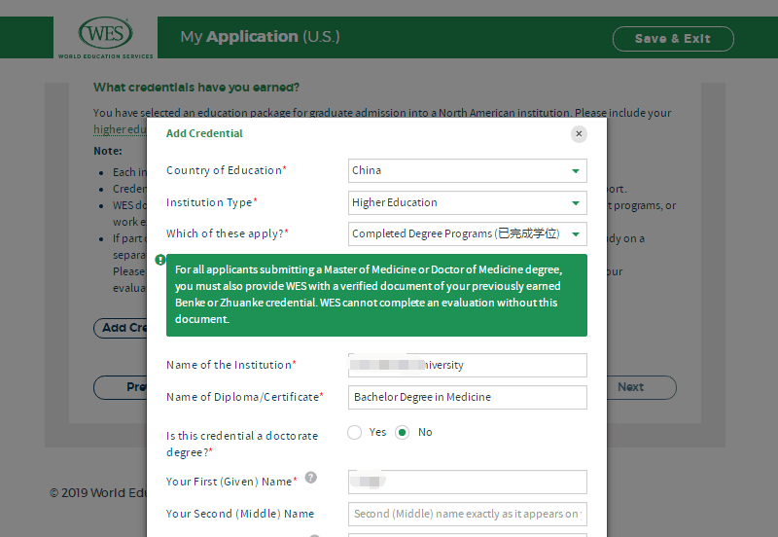778x537 pixels.
Task: Select Yes for doctorate degree question
Action: point(355,433)
